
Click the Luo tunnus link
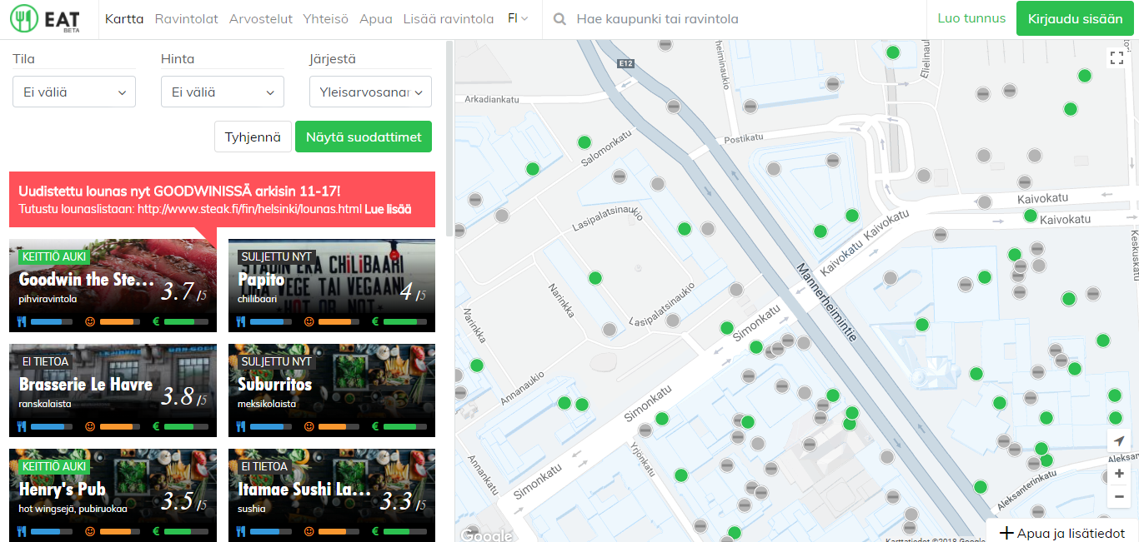point(971,18)
